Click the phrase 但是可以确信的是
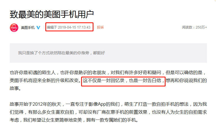The image size is (216, 130). 184,72
